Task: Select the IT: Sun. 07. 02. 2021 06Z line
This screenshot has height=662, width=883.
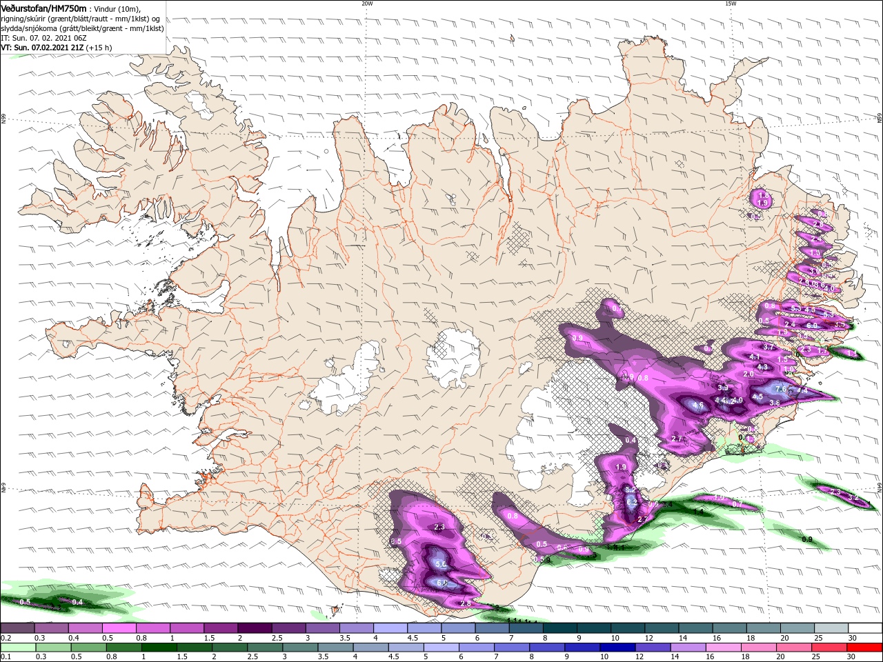Action: [x=43, y=38]
